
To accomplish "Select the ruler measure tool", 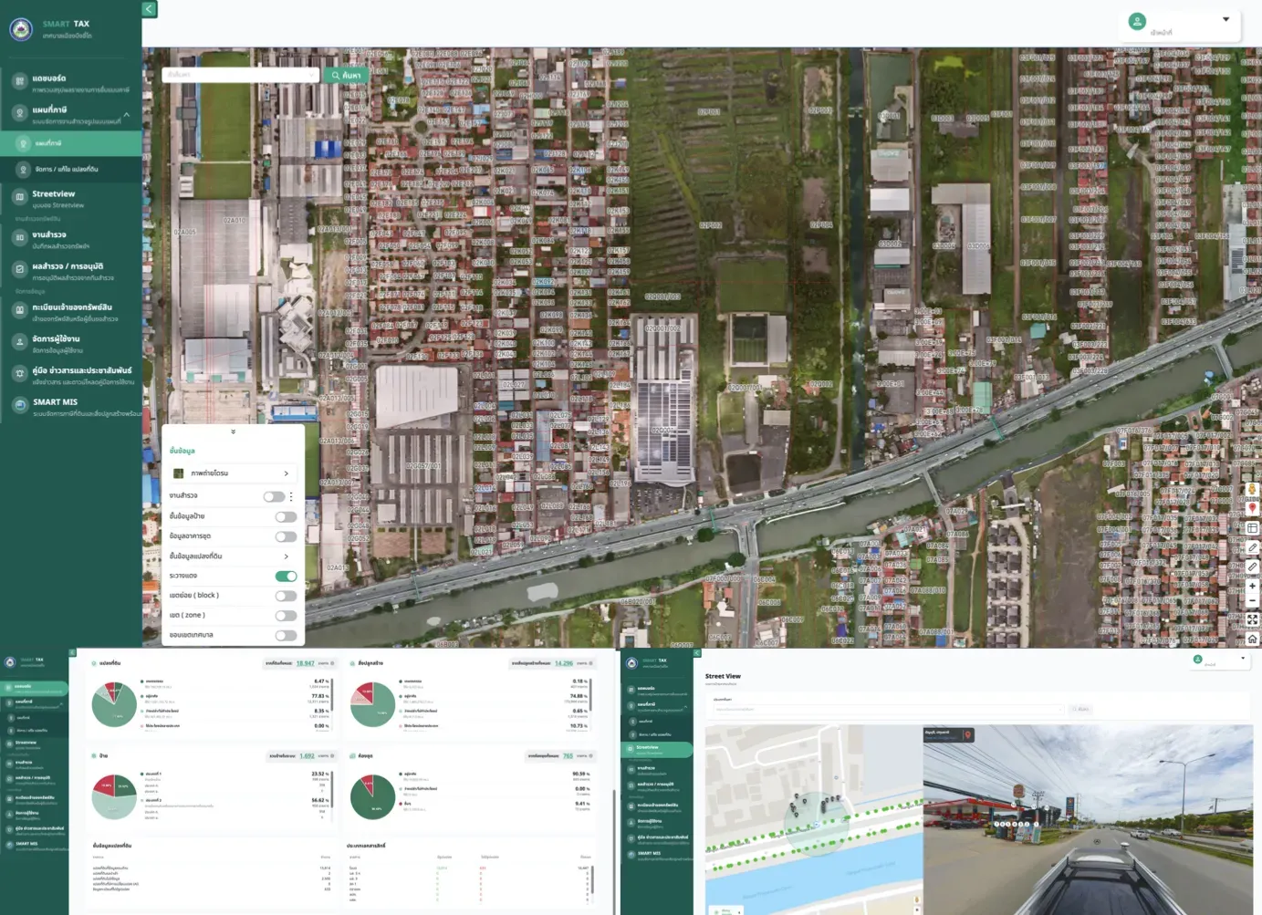I will click(x=1252, y=567).
